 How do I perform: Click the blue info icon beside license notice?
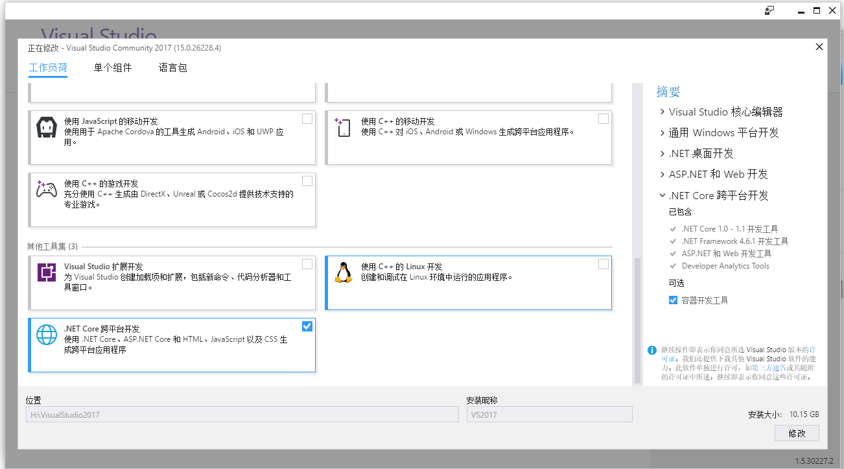click(x=652, y=350)
